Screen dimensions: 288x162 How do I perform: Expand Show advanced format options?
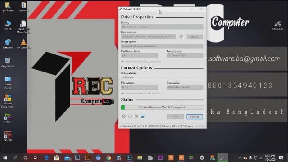pyautogui.click(x=141, y=93)
